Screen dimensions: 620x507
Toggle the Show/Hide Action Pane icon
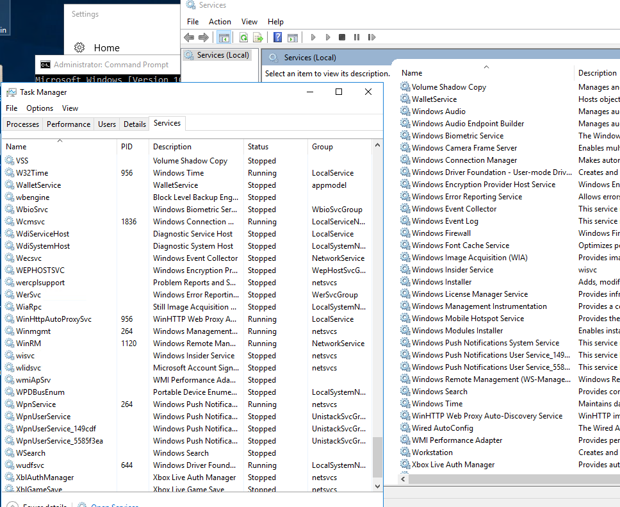pos(293,38)
